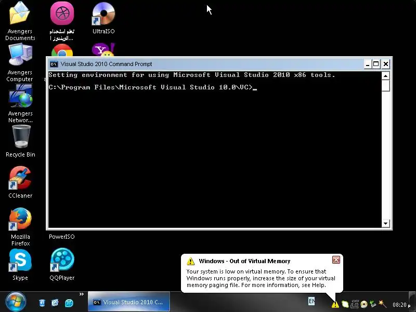Click the magic wand tray icon
416x312 pixels.
click(382, 304)
